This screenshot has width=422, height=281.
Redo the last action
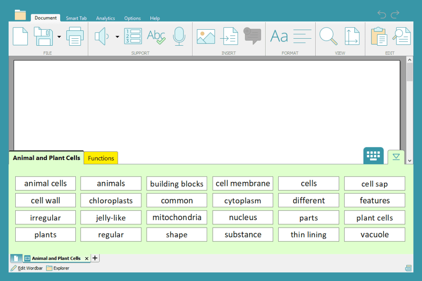395,14
